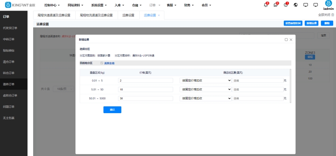Viewport: 336px width, 156px height.
Task: Switch to 尾程物流渠道及运费设置 tab
Action: click(96, 15)
